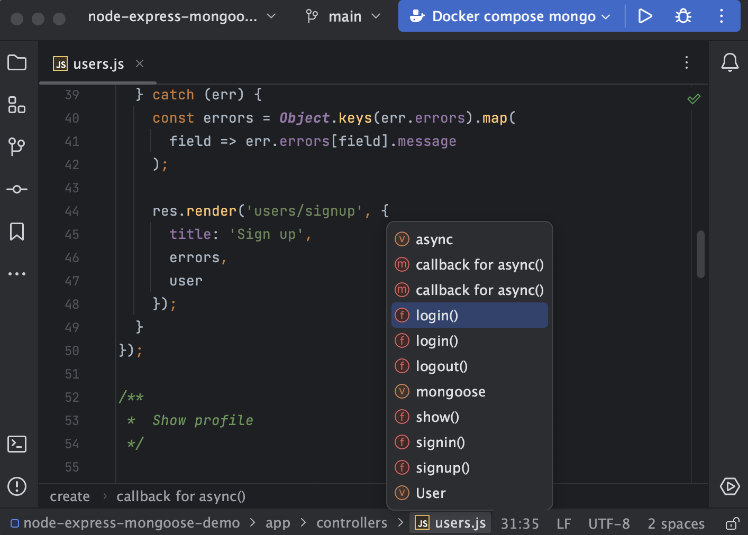Click 2 spaces indent setting
Screen dimensions: 748x535
click(676, 523)
